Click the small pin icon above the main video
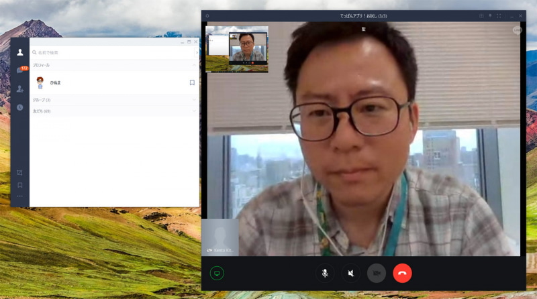The width and height of the screenshot is (537, 299). pos(363,29)
